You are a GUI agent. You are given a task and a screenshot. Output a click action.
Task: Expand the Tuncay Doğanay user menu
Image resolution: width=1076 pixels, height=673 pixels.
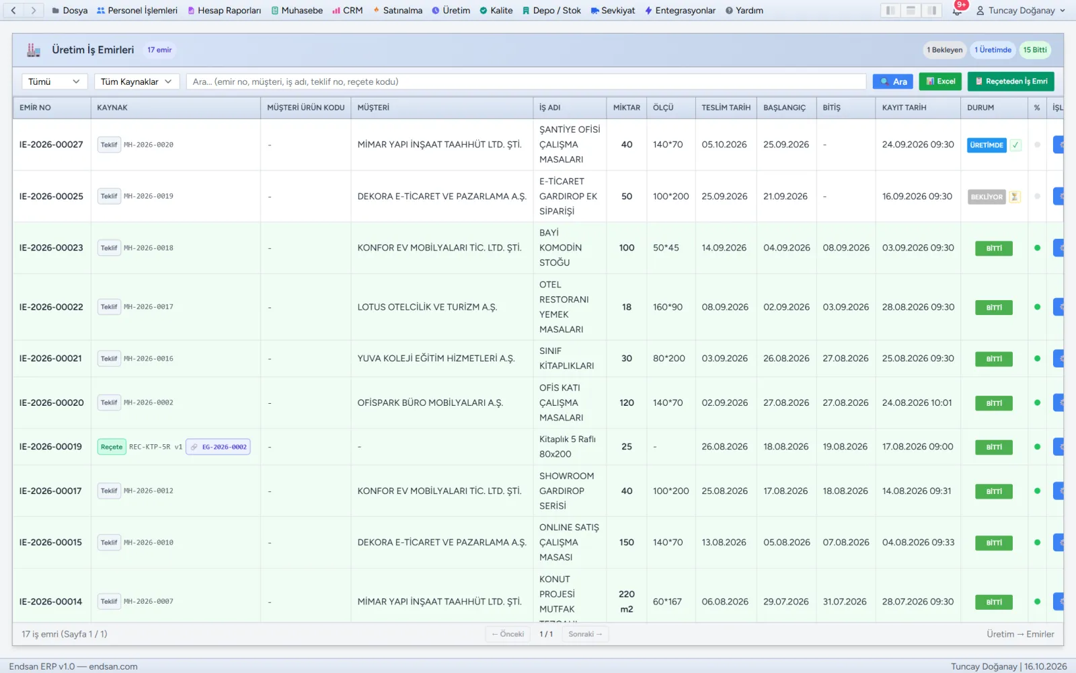pyautogui.click(x=1021, y=10)
